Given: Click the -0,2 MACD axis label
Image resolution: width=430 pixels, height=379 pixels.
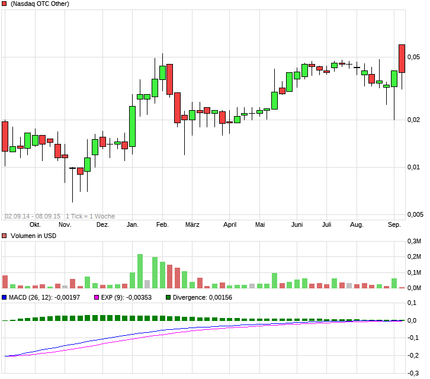Looking at the screenshot, I should pos(413,355).
